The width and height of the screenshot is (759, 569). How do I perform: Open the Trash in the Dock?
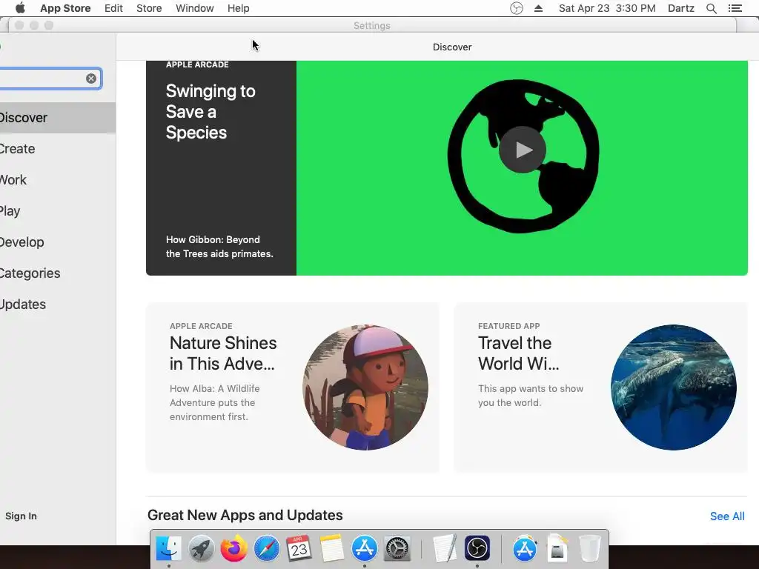coord(589,548)
